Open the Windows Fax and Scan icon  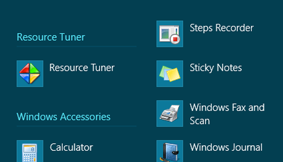[x=170, y=113]
